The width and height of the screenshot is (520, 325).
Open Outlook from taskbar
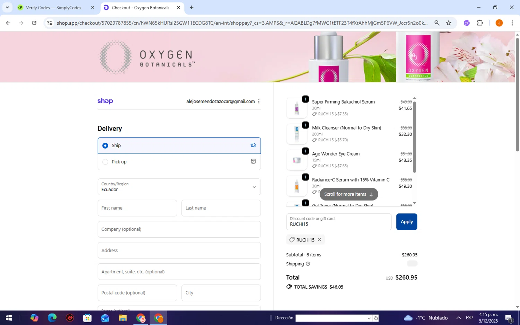click(105, 318)
